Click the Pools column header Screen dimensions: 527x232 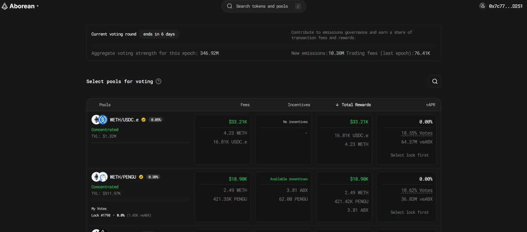(x=105, y=105)
